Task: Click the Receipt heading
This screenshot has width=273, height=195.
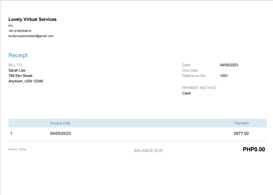Action: [18, 55]
